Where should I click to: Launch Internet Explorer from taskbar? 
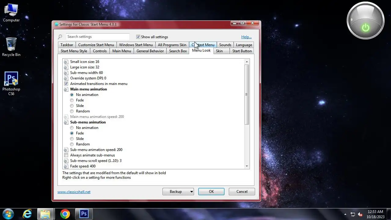point(27,214)
